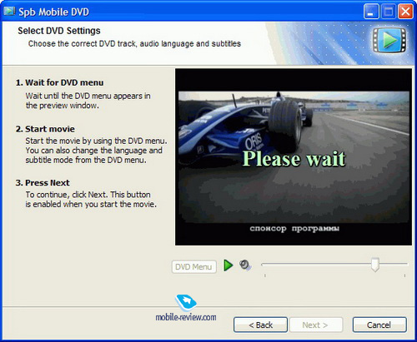Close the window with the red X
Screen dimensions: 417x342
(x=405, y=12)
